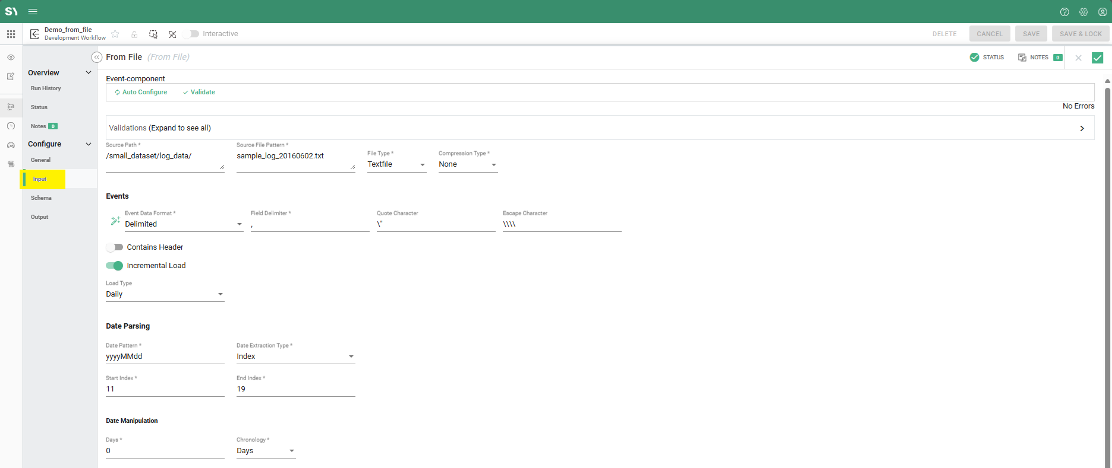
Task: Open the Load Type dropdown showing Daily
Action: point(165,294)
